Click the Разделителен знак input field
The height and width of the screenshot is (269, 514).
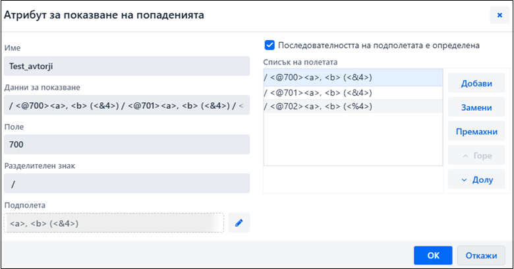click(127, 184)
